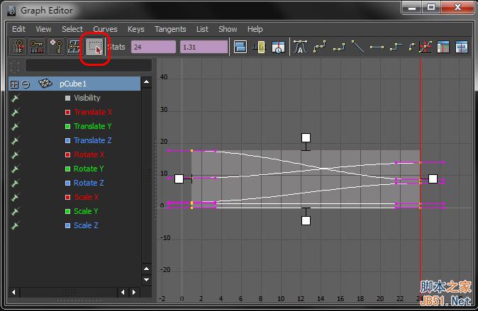Open the Show menu
This screenshot has width=478, height=311.
pos(228,29)
